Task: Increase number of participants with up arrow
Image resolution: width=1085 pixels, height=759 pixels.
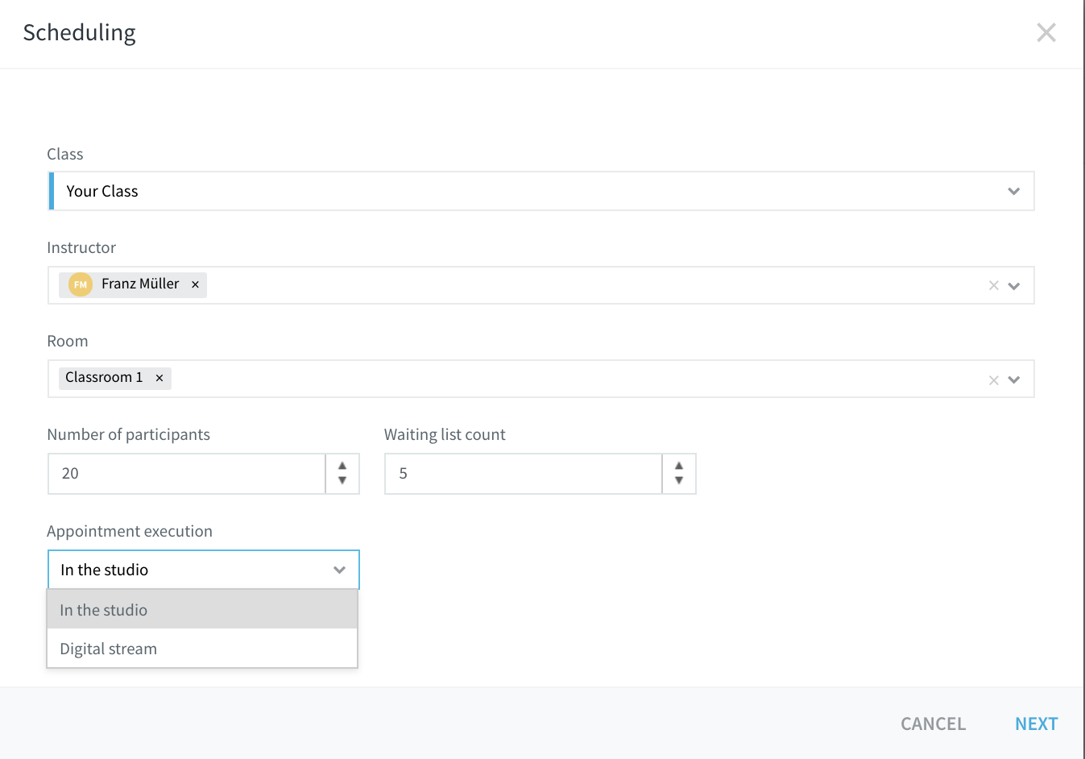Action: 342,466
